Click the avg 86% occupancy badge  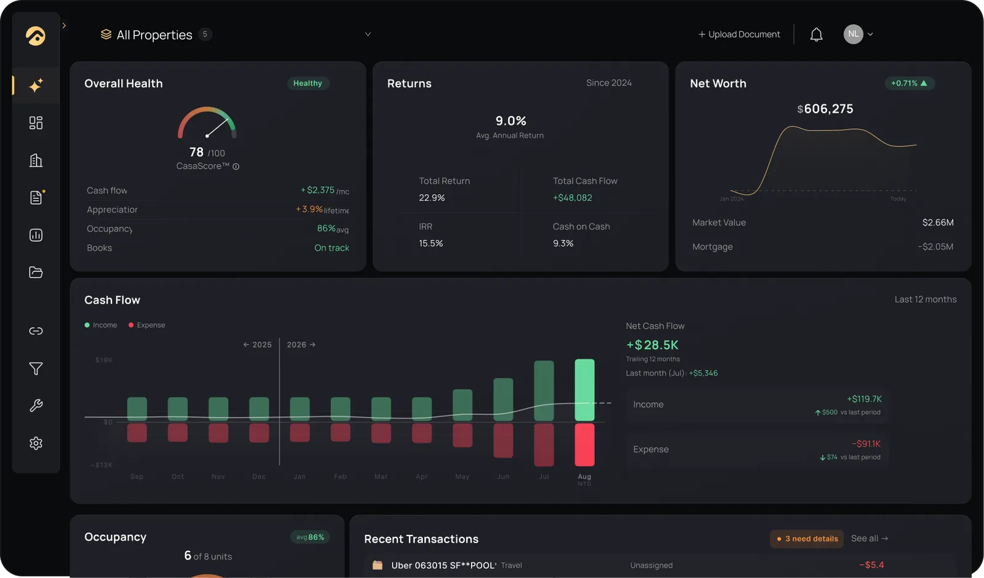point(310,537)
